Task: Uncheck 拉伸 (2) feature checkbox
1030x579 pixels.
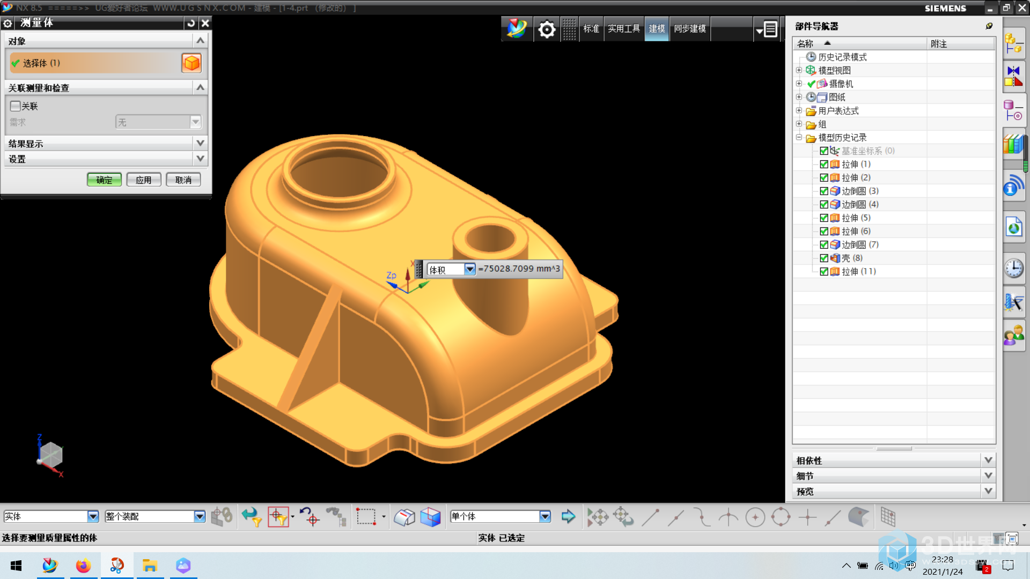Action: 824,178
